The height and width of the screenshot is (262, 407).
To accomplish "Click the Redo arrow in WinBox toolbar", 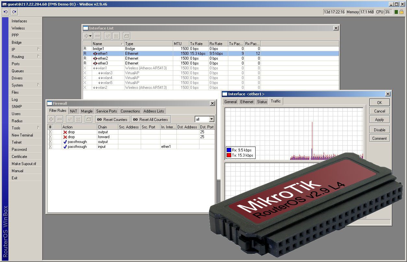I will [x=14, y=12].
